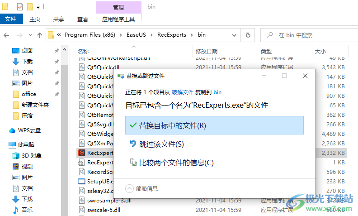This screenshot has height=216, width=358.
Task: Open the recent locations dropdown arrow
Action: (x=30, y=35)
